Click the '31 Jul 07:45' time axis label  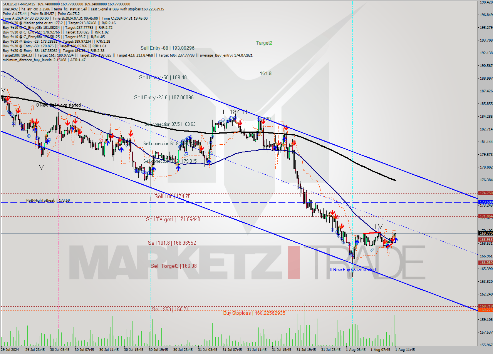(x=232, y=350)
